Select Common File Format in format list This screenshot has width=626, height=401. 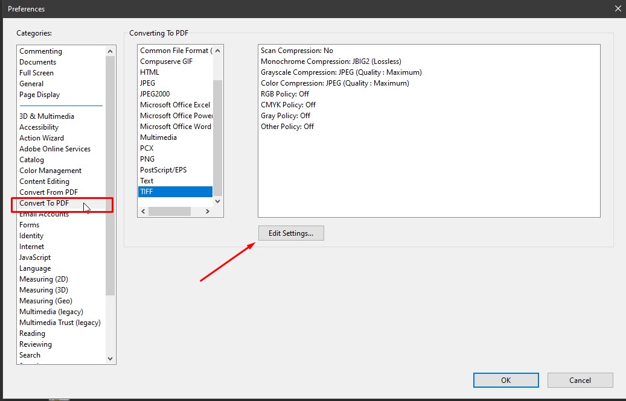[x=176, y=51]
